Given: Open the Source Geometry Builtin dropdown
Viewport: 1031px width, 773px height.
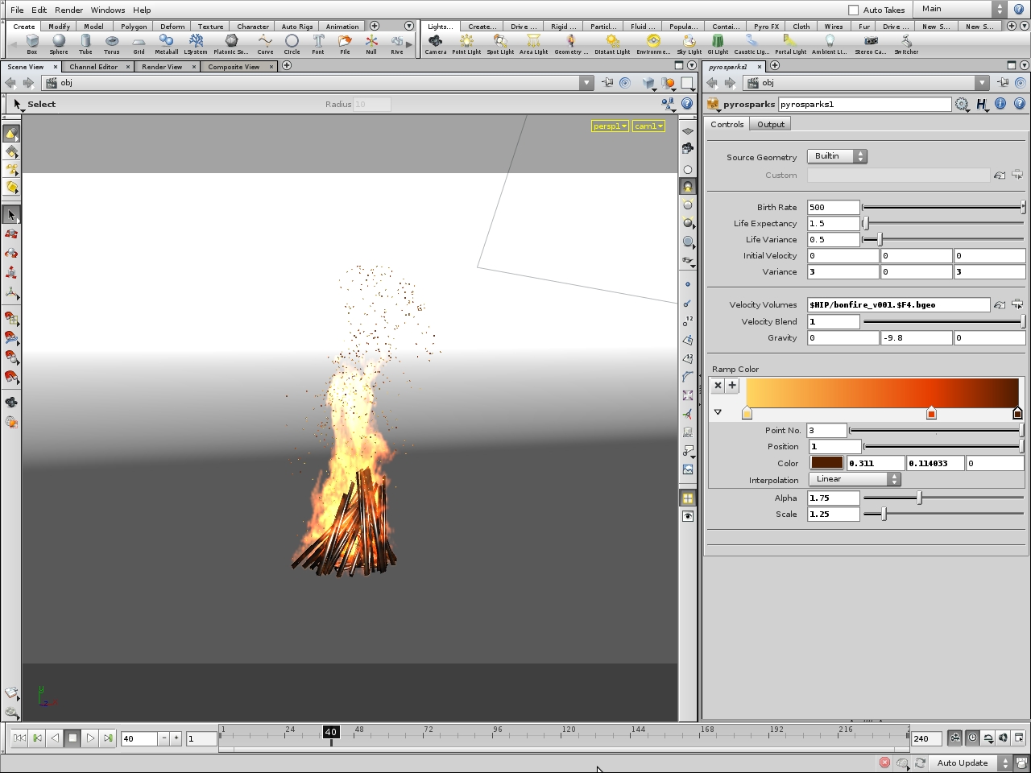Looking at the screenshot, I should pyautogui.click(x=837, y=156).
